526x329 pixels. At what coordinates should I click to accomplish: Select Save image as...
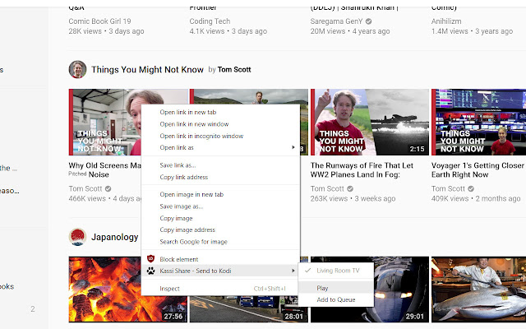(x=220, y=206)
